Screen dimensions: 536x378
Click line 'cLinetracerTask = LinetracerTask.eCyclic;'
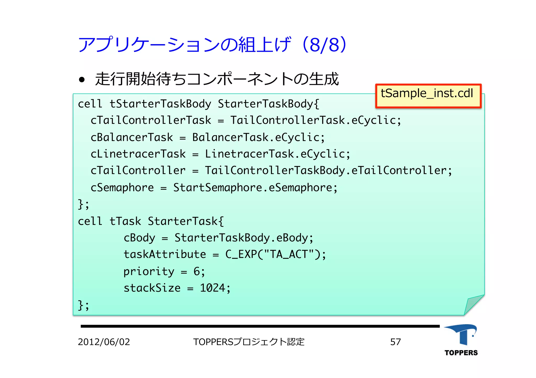pos(220,154)
